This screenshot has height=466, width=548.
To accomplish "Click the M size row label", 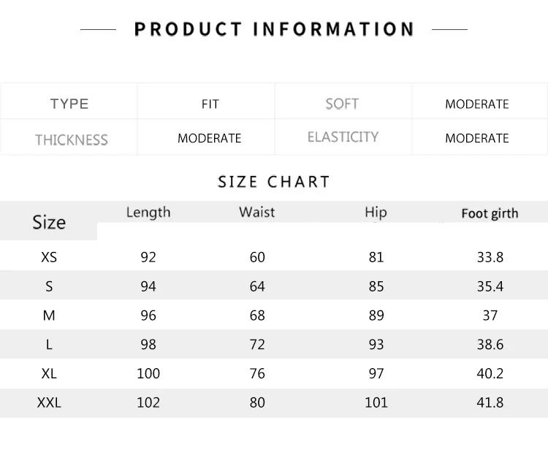I will 49,316.
